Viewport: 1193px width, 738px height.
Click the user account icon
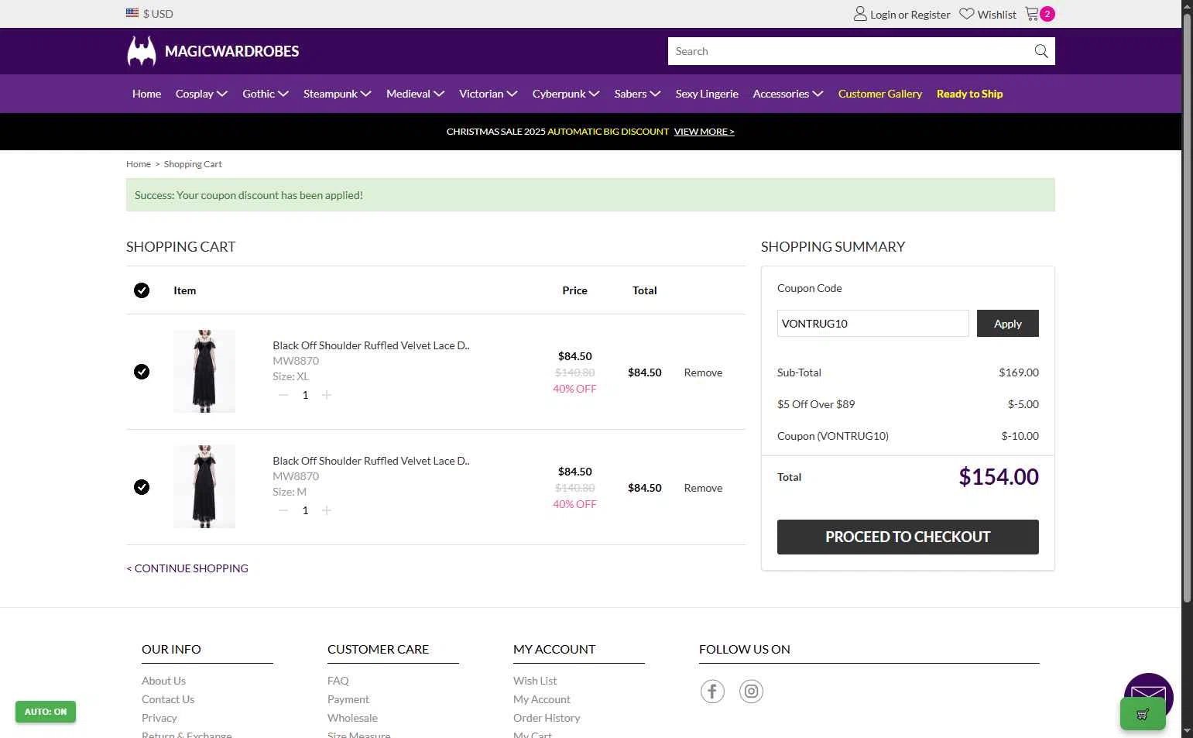(860, 14)
